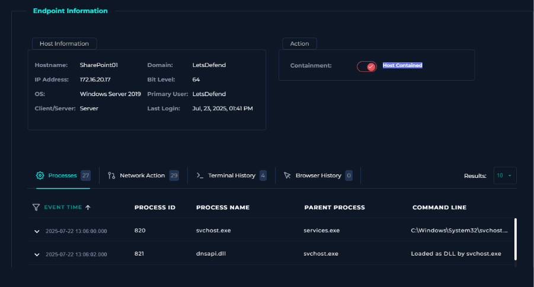Click the Terminal History prompt icon

tap(200, 176)
